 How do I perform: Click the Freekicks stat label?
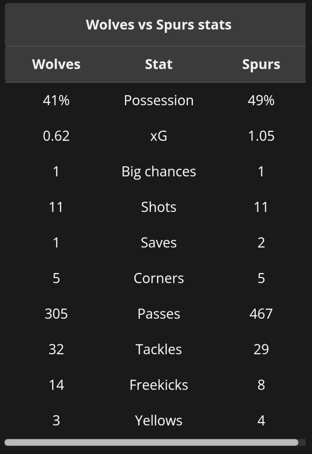159,385
